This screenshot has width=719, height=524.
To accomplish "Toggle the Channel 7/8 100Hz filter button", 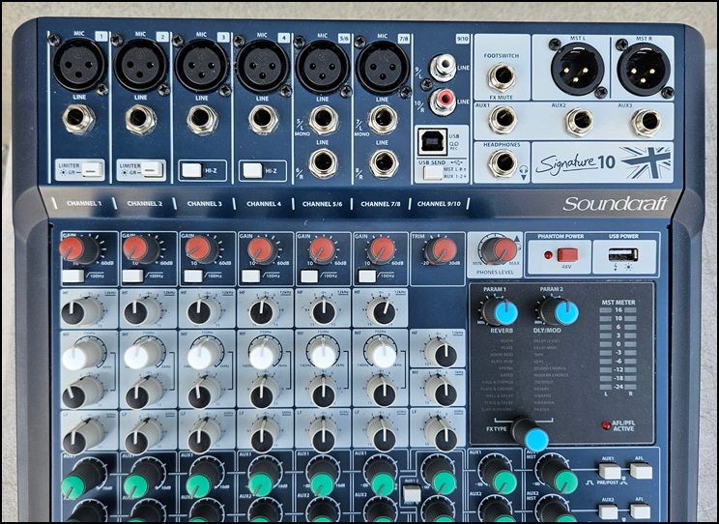I will (367, 277).
